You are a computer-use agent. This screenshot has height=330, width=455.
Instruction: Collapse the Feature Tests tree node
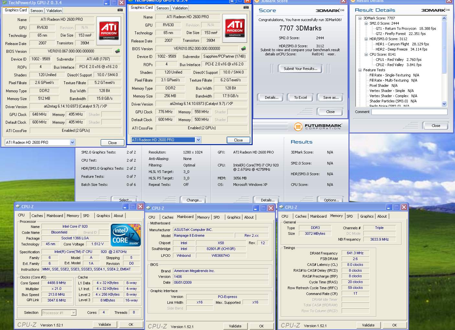360,70
